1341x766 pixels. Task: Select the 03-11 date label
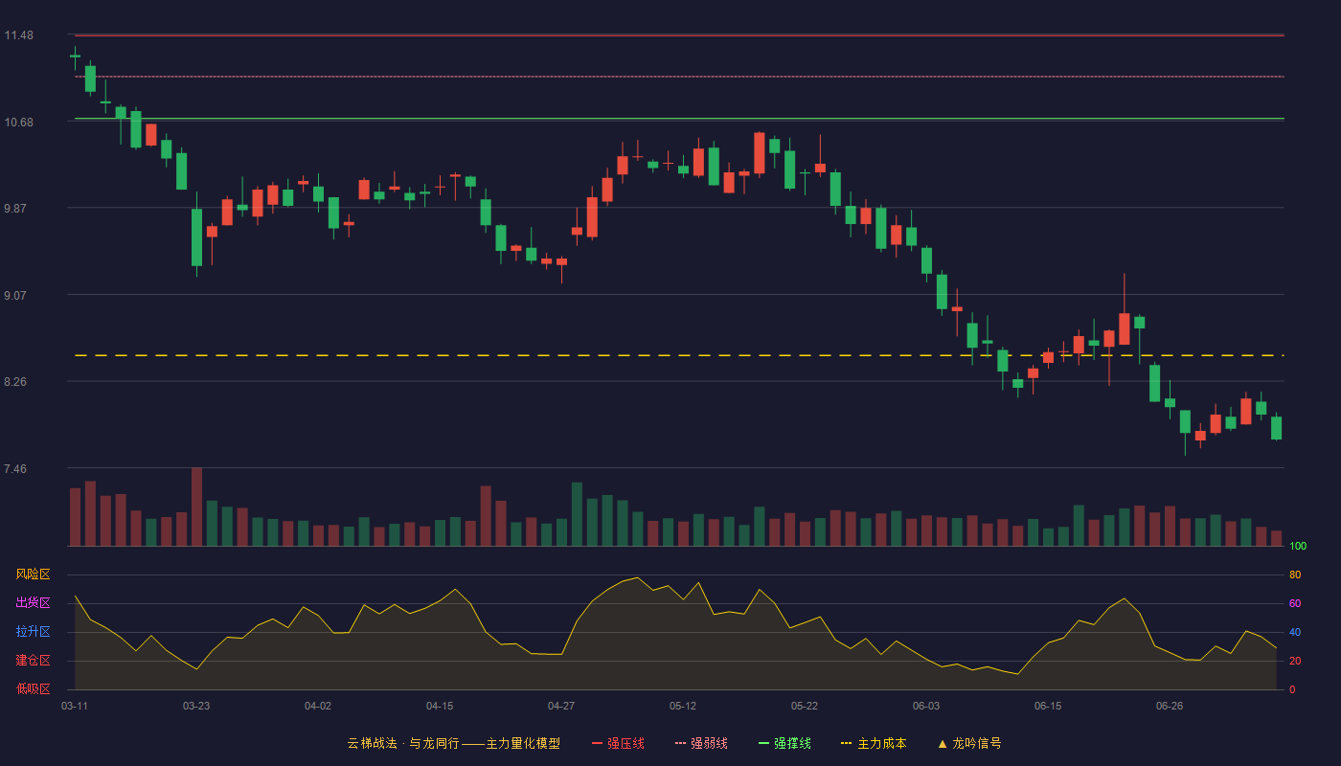pyautogui.click(x=75, y=706)
